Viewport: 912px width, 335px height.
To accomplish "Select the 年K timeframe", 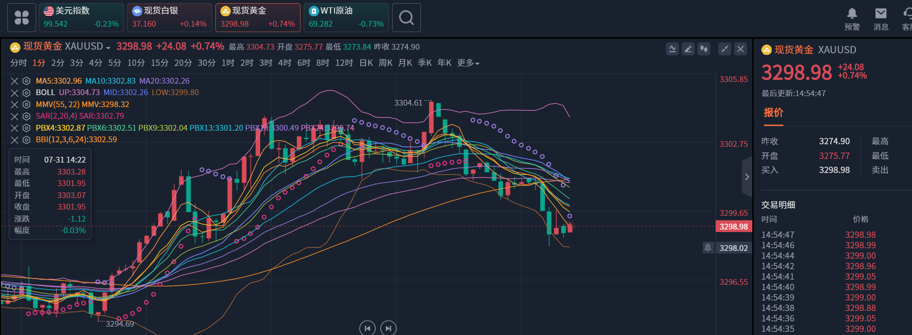I will click(x=444, y=63).
